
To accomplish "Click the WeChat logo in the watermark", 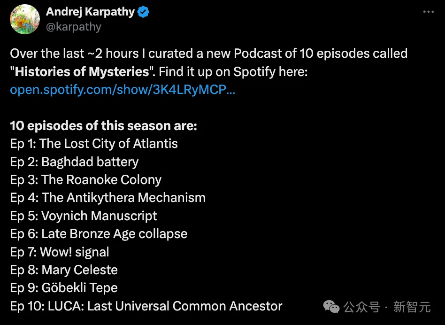I will coord(331,307).
